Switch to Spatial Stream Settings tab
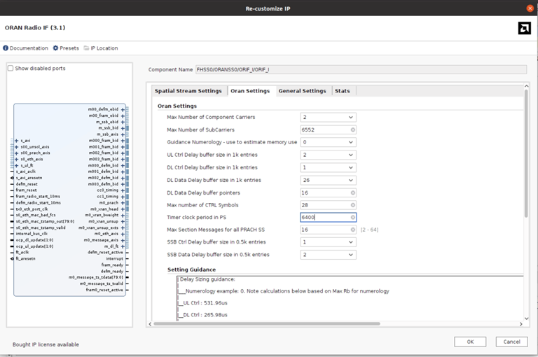538x357 pixels. click(x=188, y=91)
